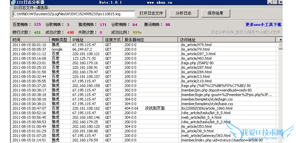Screen dimensions: 296x143
Task: Select IP cell 202.160.180.158
Action: (x=86, y=86)
